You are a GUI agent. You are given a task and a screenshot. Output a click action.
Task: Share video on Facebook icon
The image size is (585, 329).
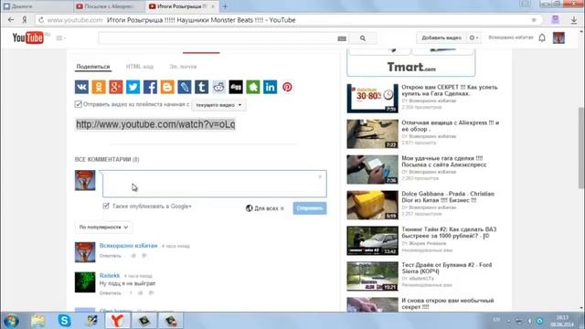(x=150, y=88)
